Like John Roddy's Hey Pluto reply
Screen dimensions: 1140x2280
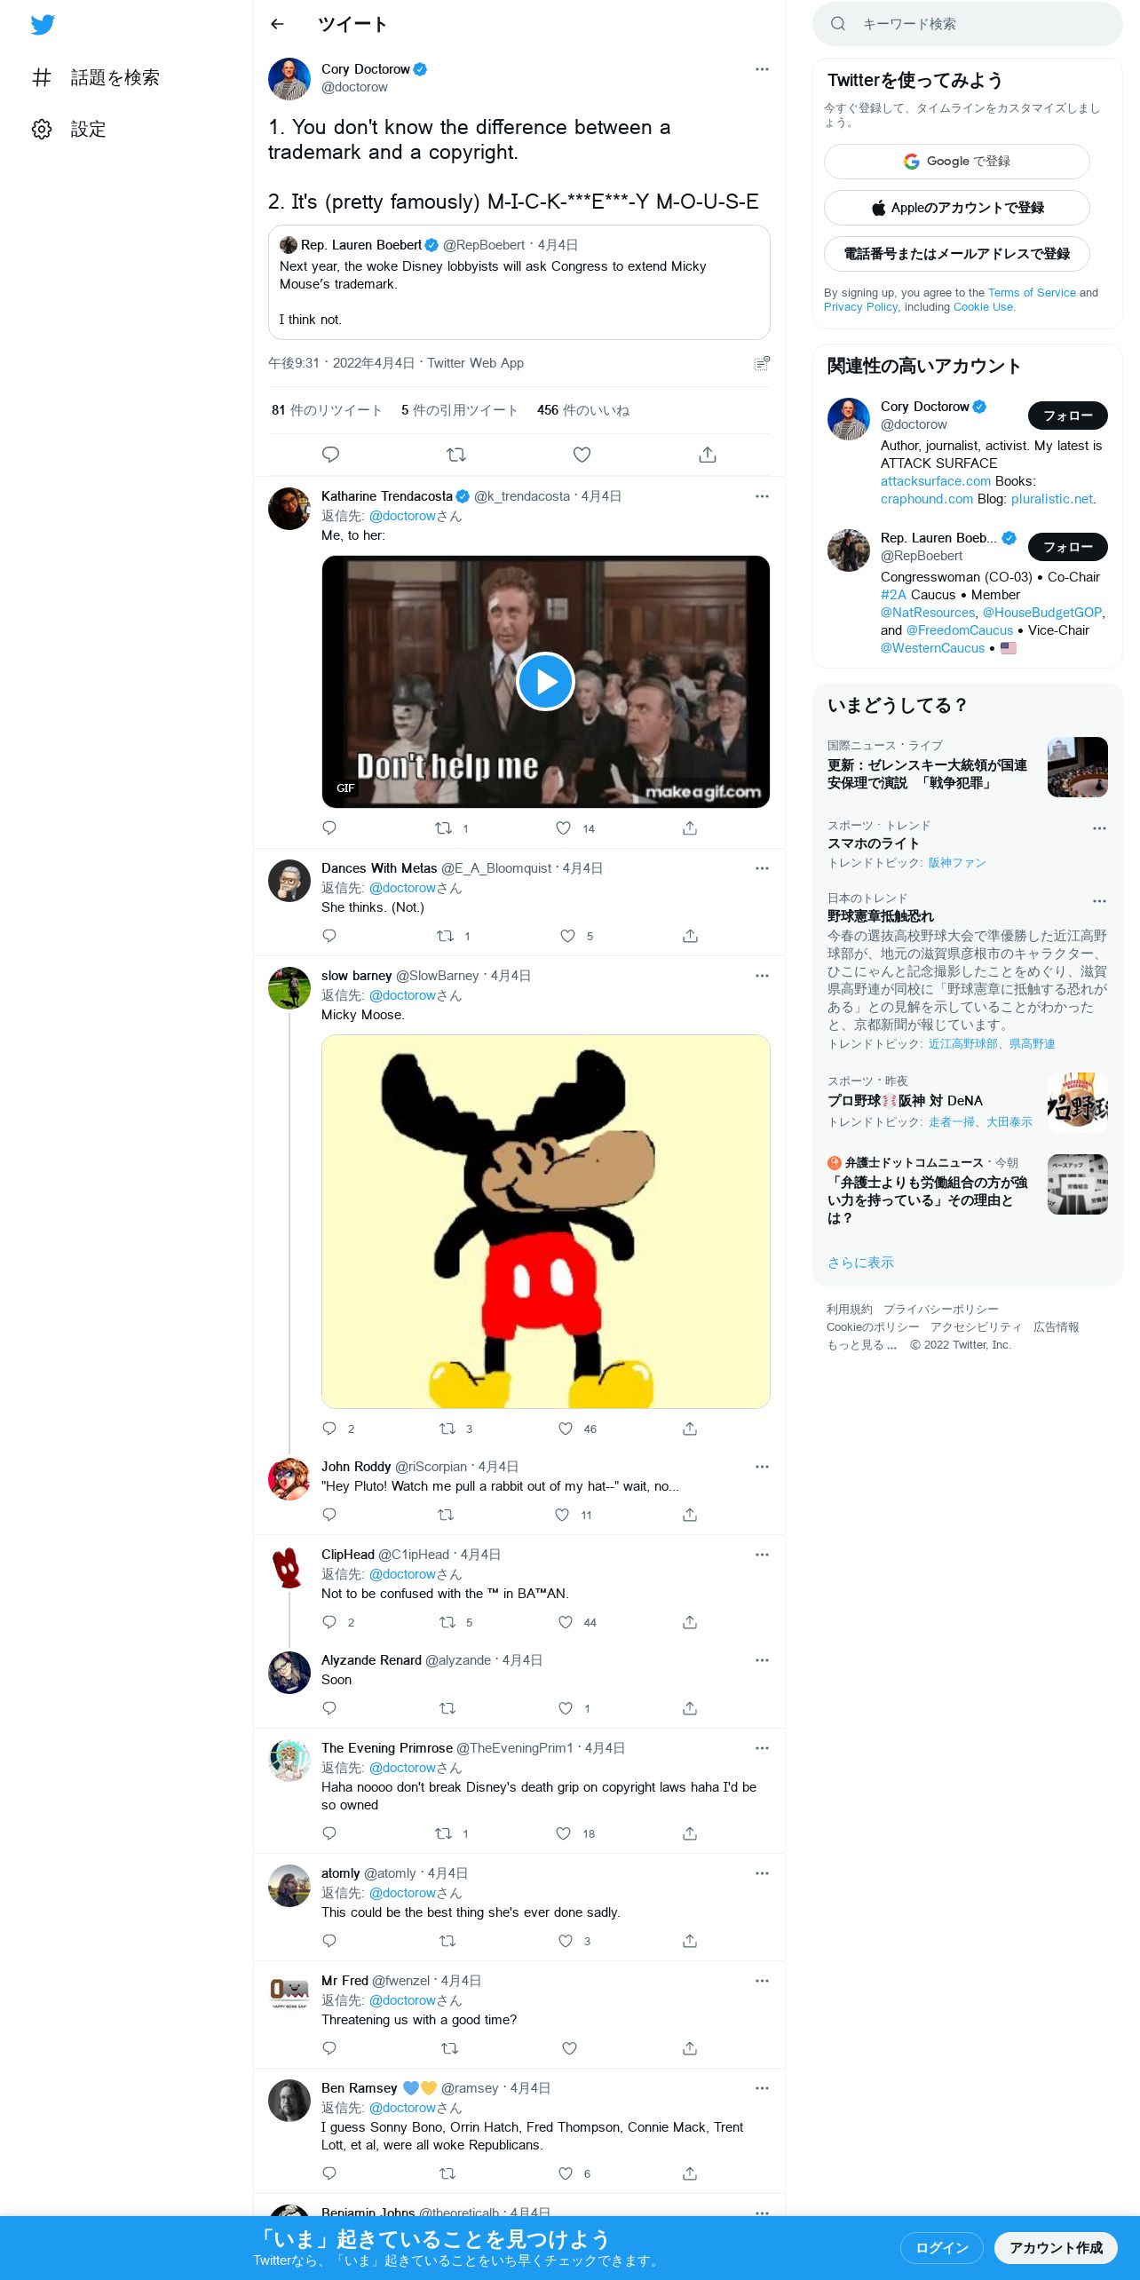[562, 1515]
